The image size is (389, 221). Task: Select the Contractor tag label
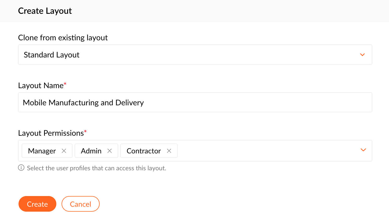pyautogui.click(x=144, y=151)
